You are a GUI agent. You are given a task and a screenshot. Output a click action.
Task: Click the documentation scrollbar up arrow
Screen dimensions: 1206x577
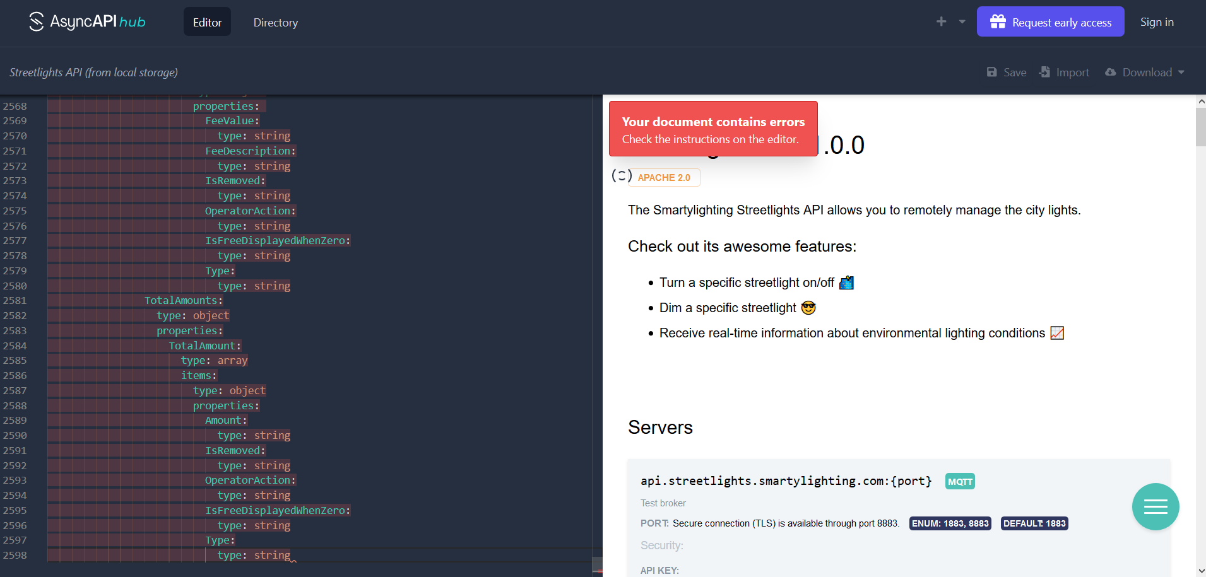click(x=1201, y=101)
